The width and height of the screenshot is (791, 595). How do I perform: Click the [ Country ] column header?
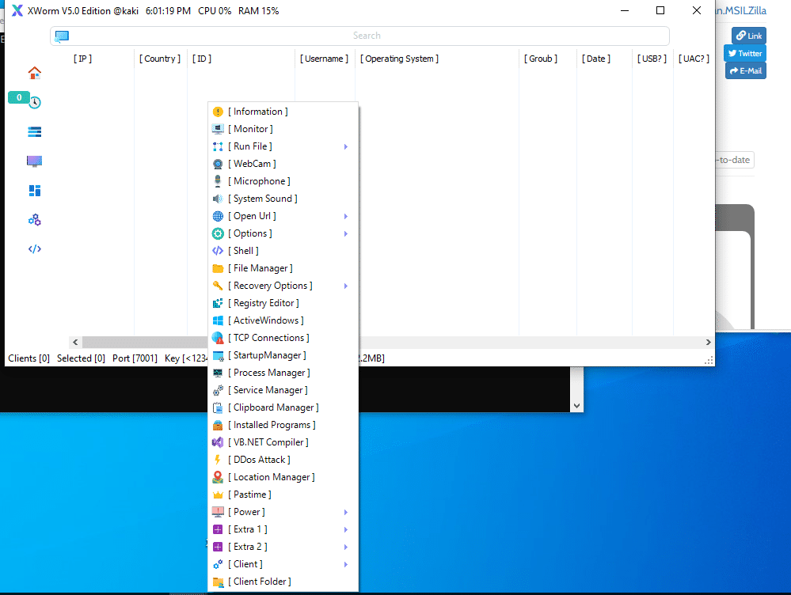click(x=160, y=59)
